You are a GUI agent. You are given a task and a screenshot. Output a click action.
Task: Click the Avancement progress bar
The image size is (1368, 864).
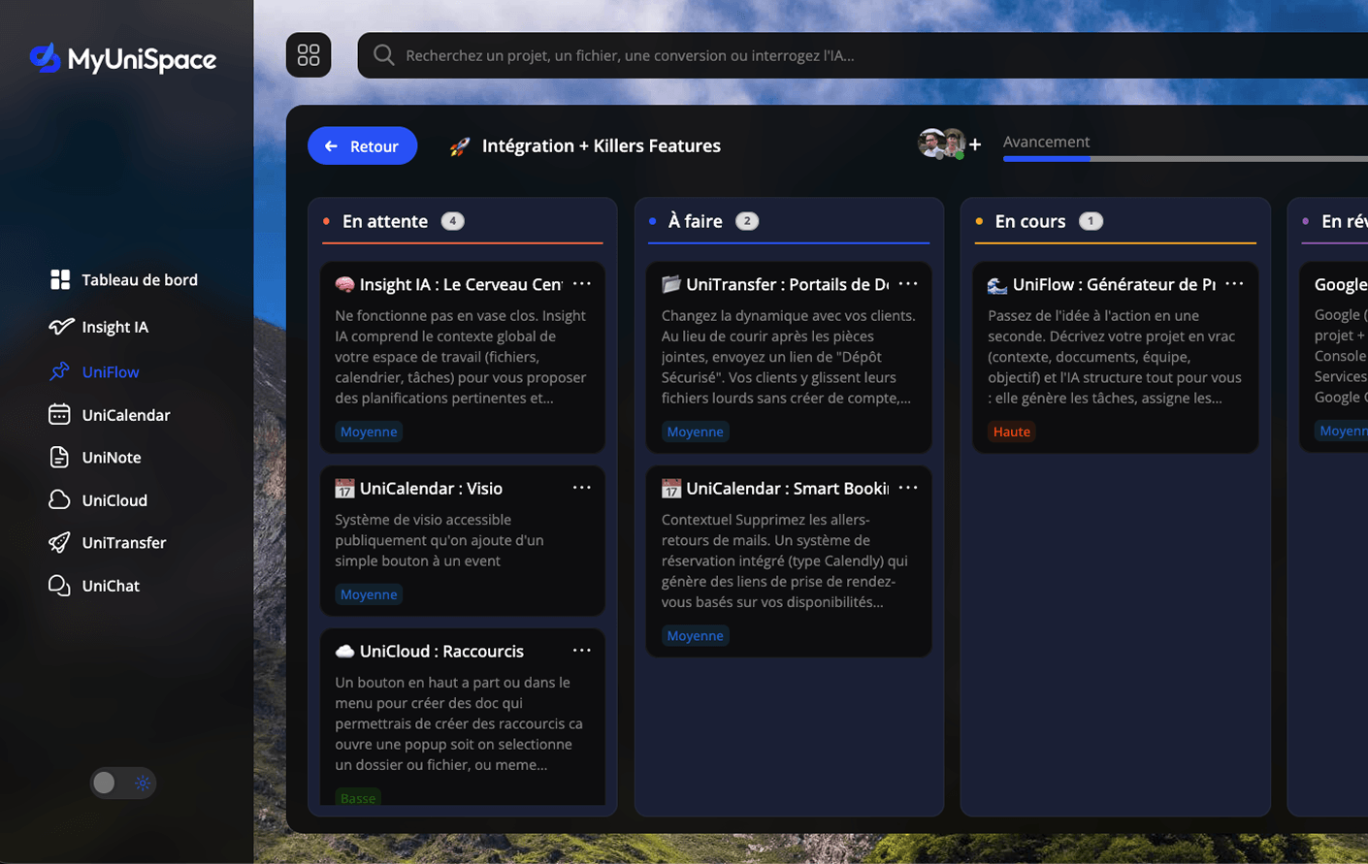click(x=1186, y=158)
